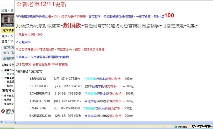This screenshot has height=129, width=213.
Task: Click the line 1.現貨卡片1張->100
Action: click(29, 35)
